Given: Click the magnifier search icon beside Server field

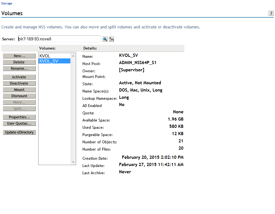Looking at the screenshot, I should [x=105, y=39].
